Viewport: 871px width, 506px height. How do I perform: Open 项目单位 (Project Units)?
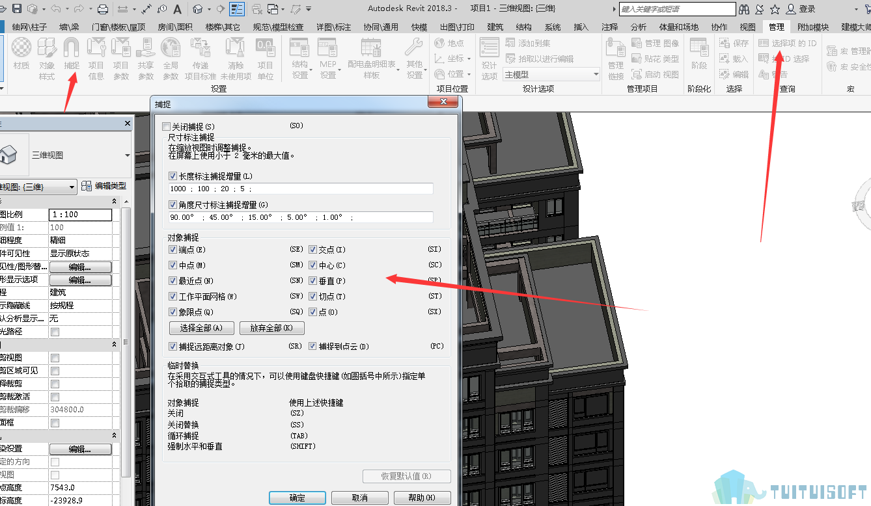pos(265,57)
